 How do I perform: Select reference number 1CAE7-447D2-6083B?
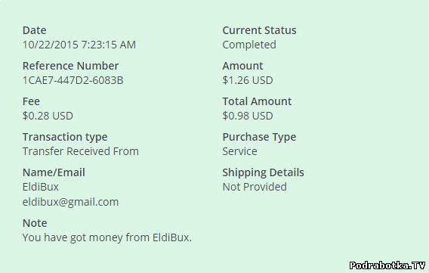coord(73,80)
